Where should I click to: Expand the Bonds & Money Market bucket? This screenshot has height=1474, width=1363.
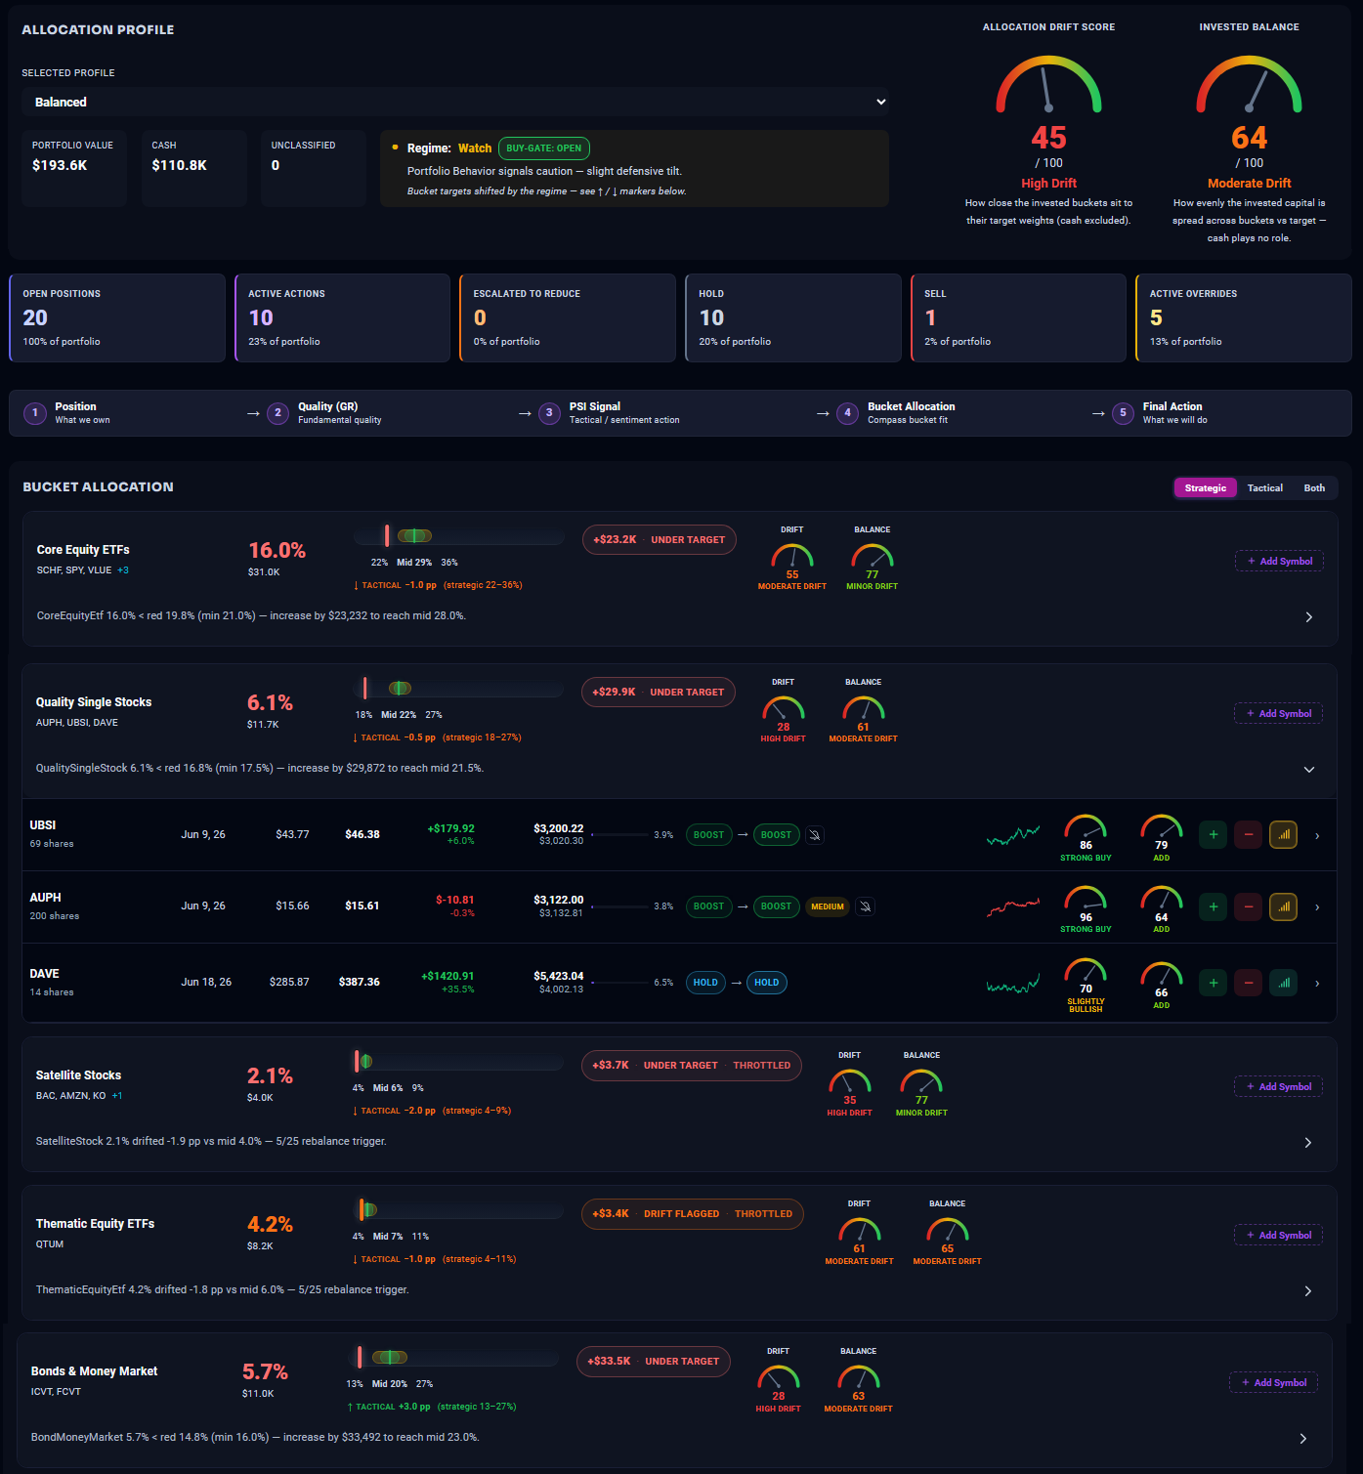(1303, 1438)
